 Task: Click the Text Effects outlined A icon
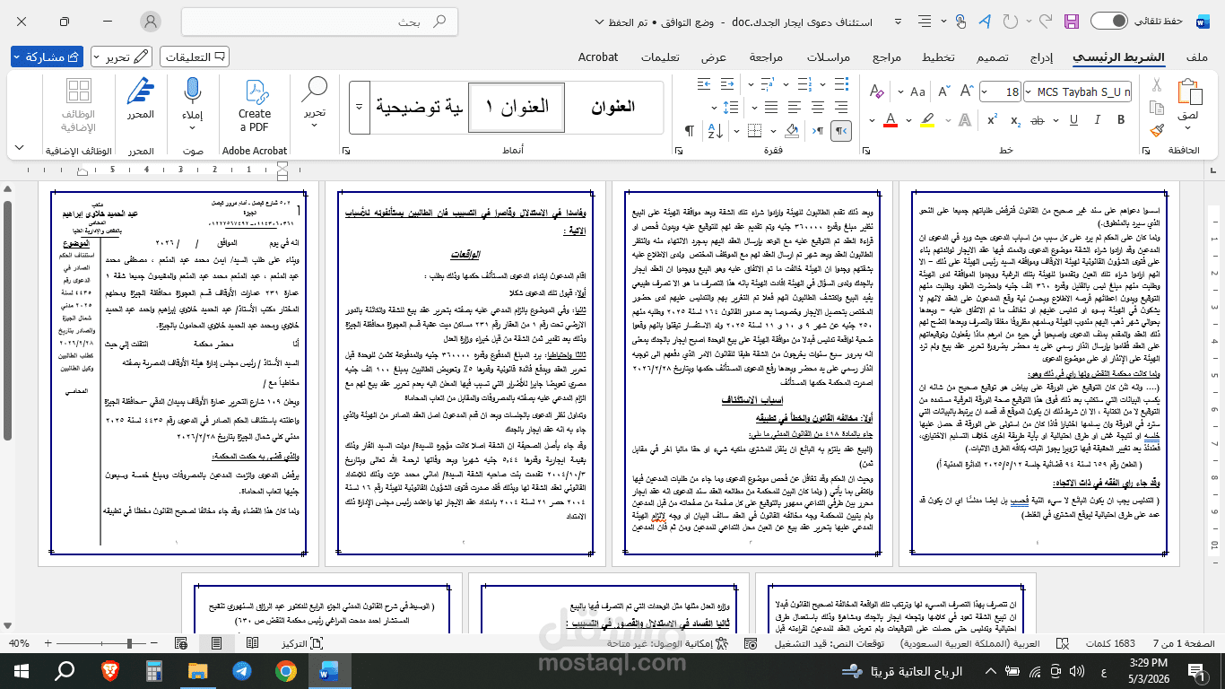tap(965, 120)
